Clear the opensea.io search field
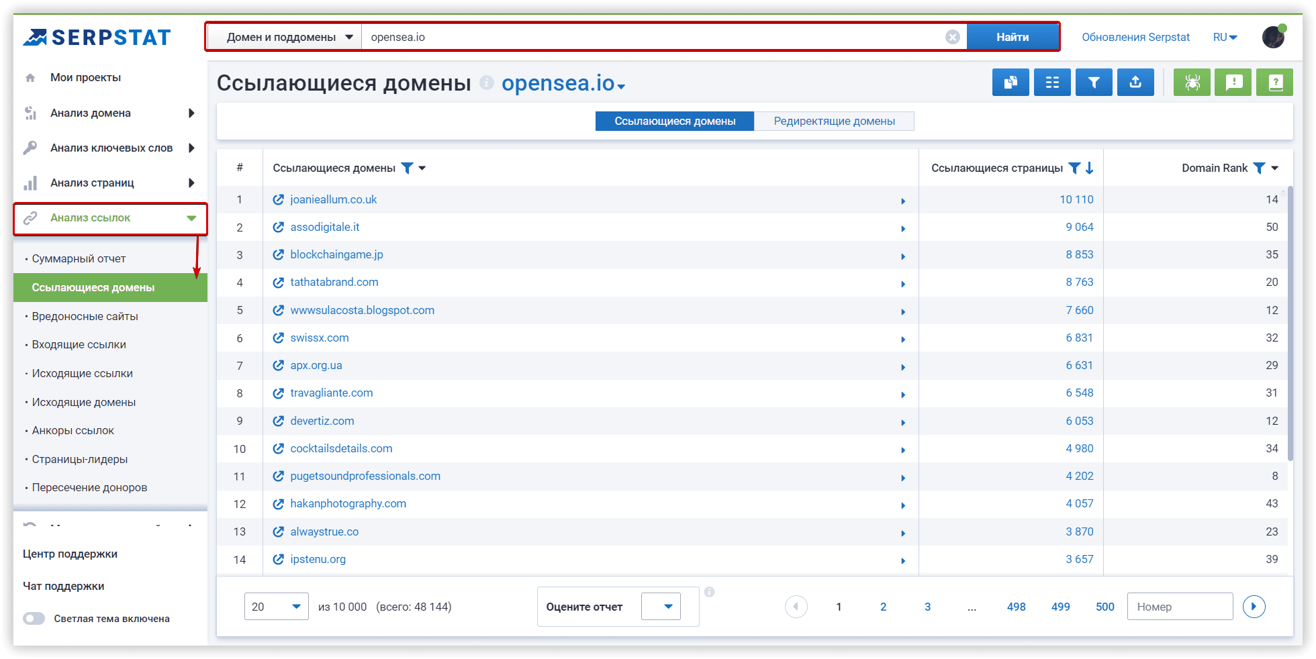Screen dimensions: 1316x659 point(952,37)
